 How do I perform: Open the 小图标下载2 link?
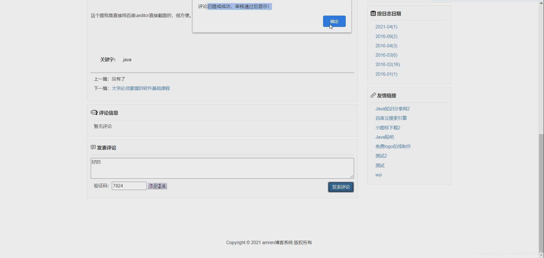[x=387, y=128]
